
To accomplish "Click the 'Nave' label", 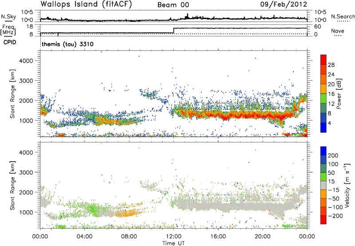I will 338,31.
